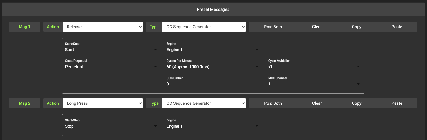This screenshot has width=427, height=140.
Task: Open Msg 1 Action dropdown showing Release
Action: point(102,27)
